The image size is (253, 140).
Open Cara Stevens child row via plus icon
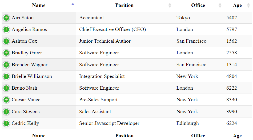[6, 111]
